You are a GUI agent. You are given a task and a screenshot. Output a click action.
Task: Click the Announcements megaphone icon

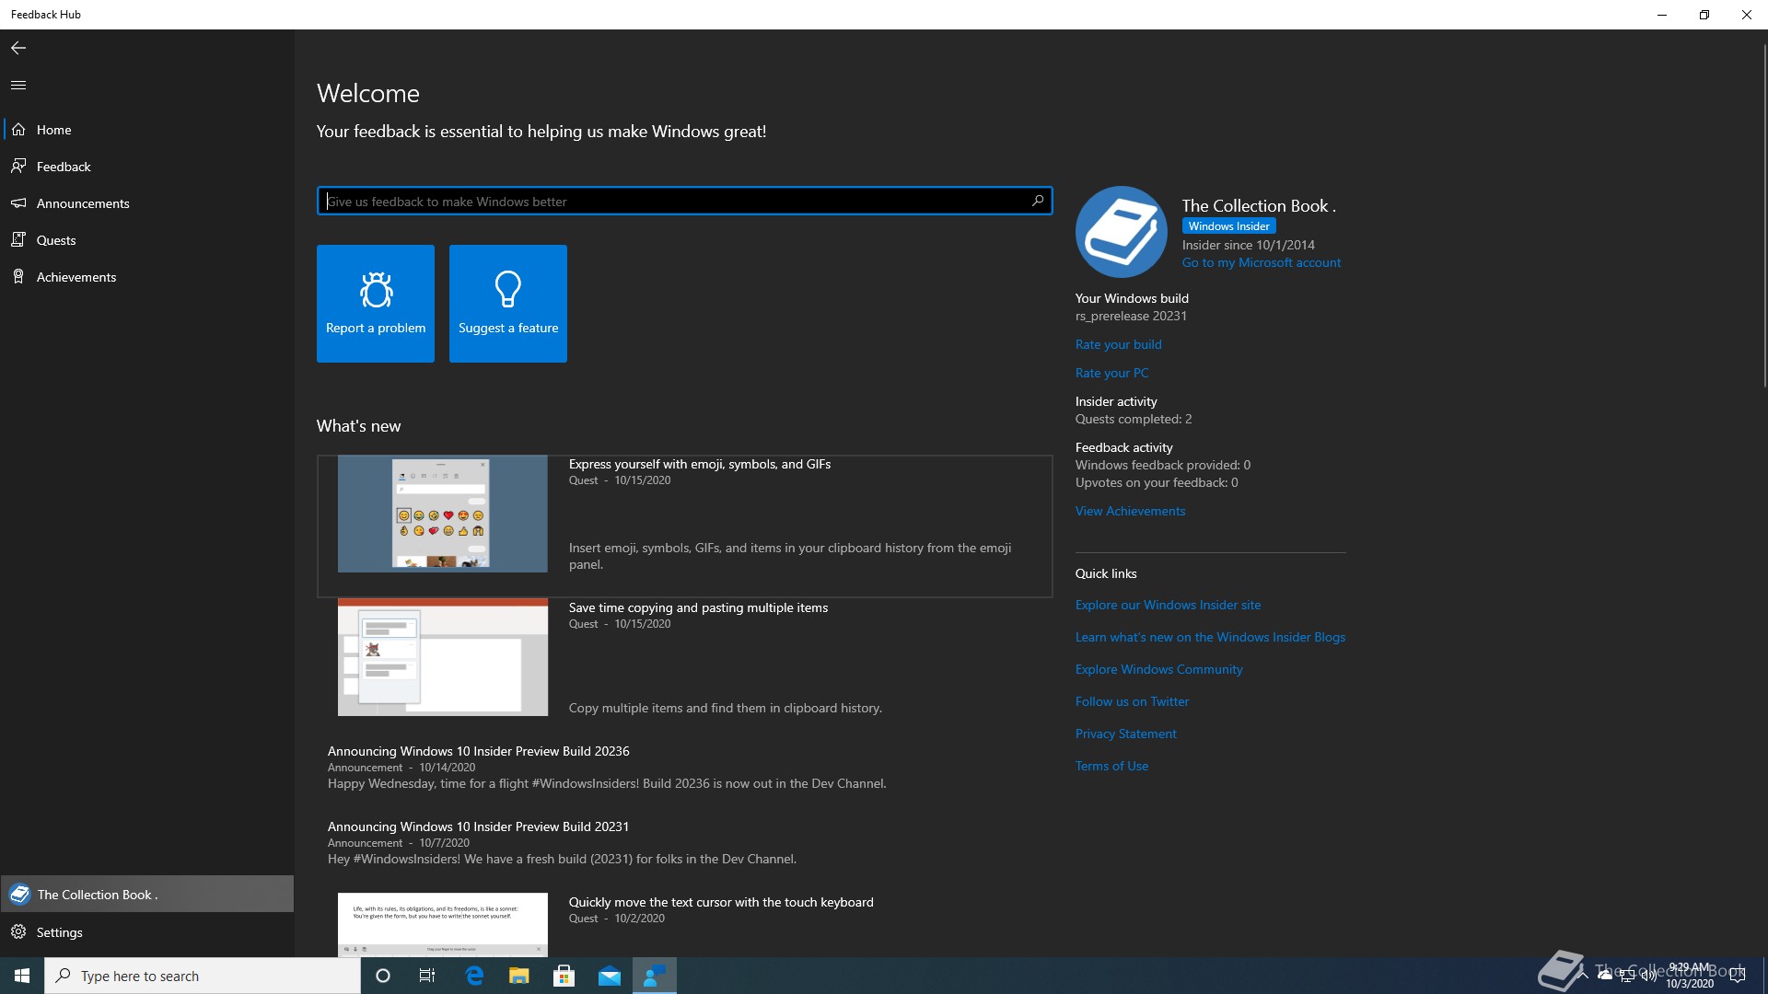(18, 203)
